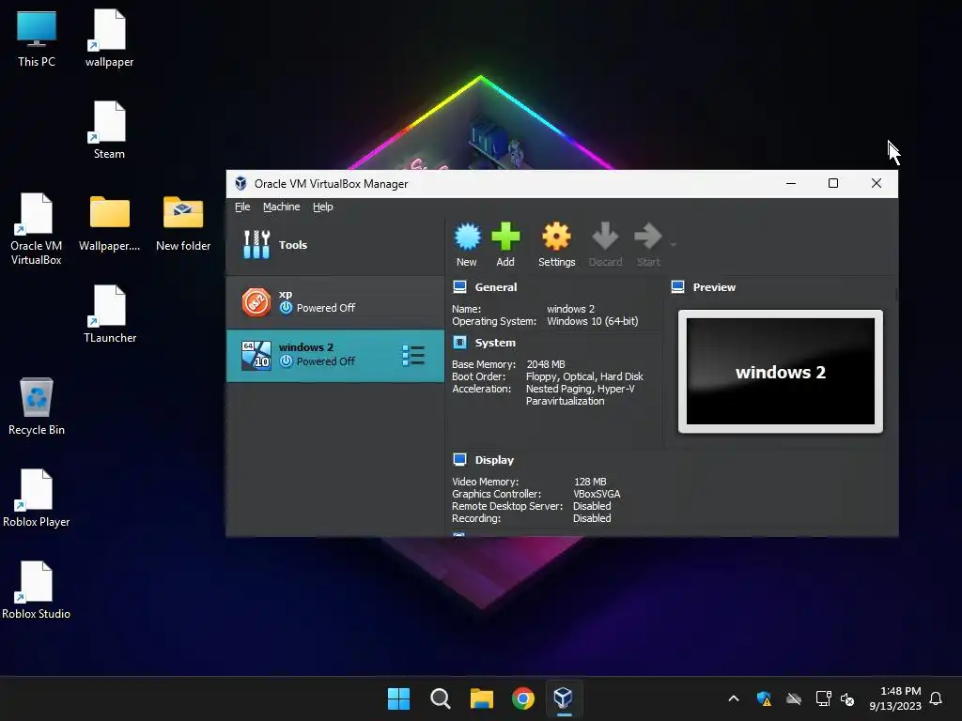The image size is (962, 721).
Task: Click the VirtualBox title bar logo icon
Action: tap(240, 183)
